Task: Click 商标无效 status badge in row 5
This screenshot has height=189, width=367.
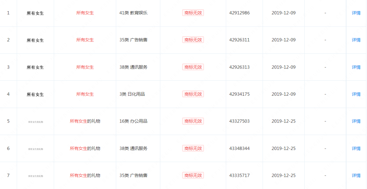Action: (x=193, y=121)
